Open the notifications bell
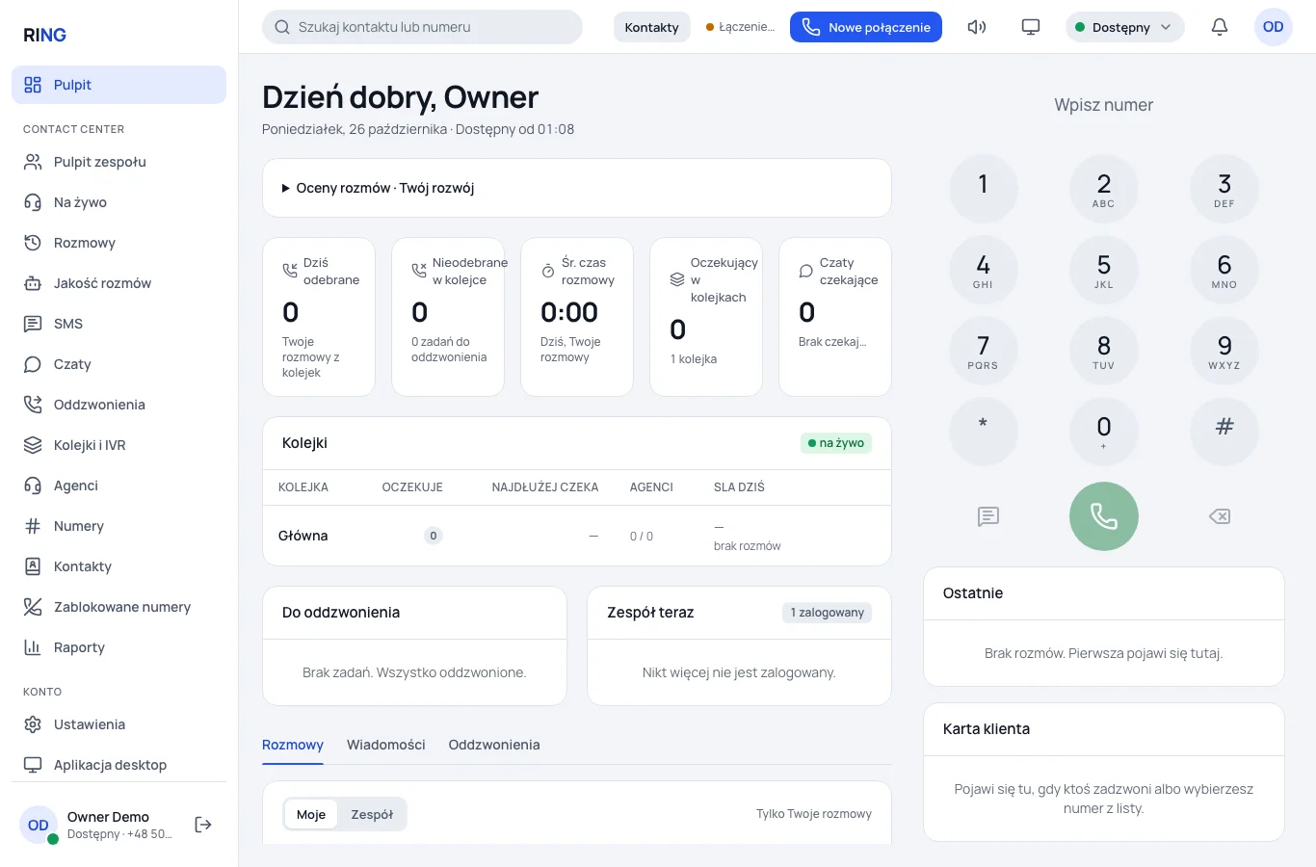This screenshot has height=867, width=1316. pos(1220,27)
